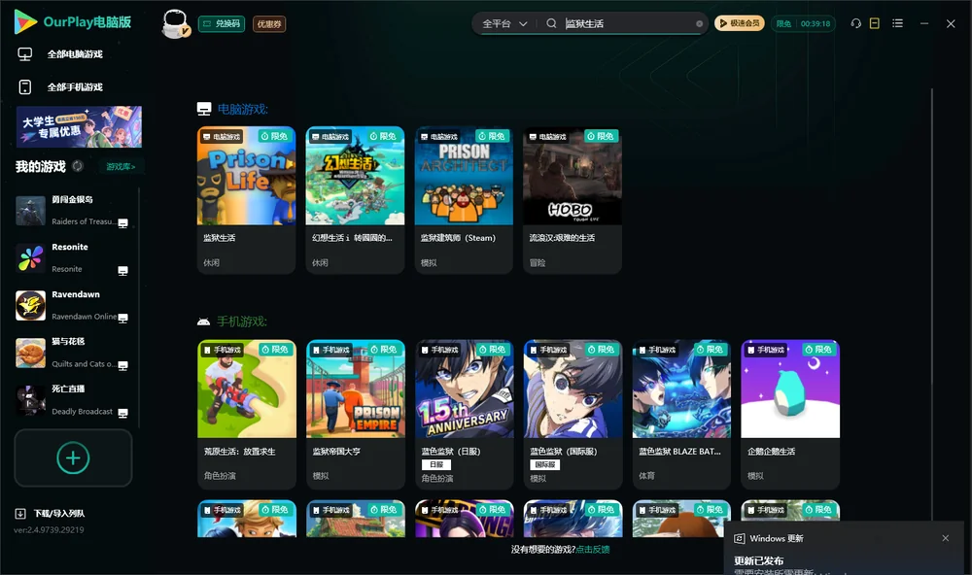The image size is (972, 575).
Task: Click the search magnifier icon
Action: 551,23
